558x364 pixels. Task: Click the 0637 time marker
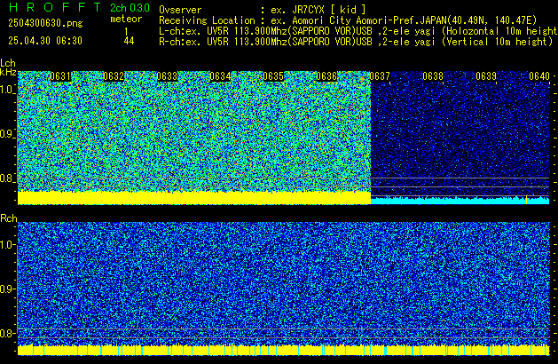coord(380,76)
